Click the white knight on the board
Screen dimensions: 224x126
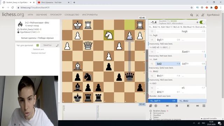pyautogui.click(x=109, y=35)
